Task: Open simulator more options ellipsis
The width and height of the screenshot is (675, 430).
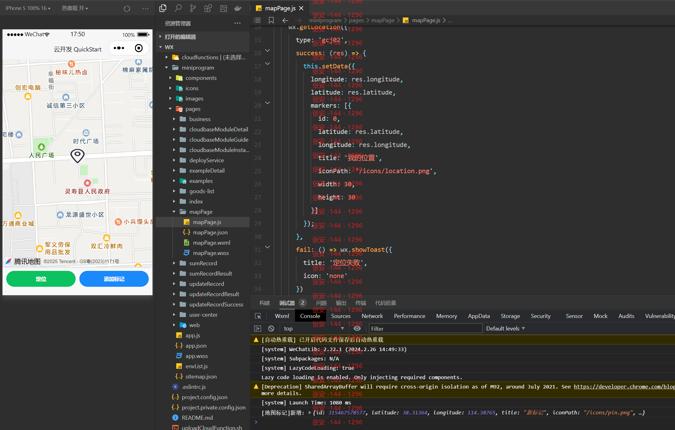Action: tap(146, 8)
